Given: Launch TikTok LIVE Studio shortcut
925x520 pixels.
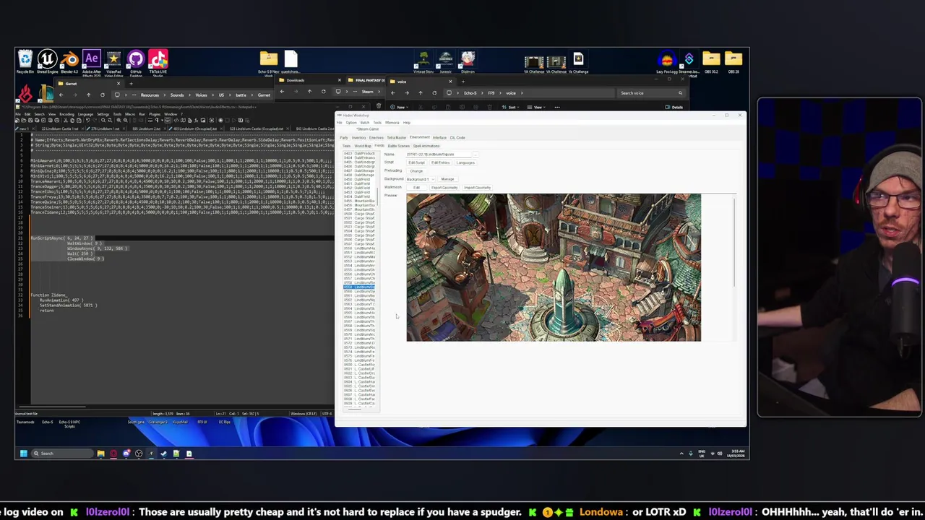Looking at the screenshot, I should tap(158, 61).
